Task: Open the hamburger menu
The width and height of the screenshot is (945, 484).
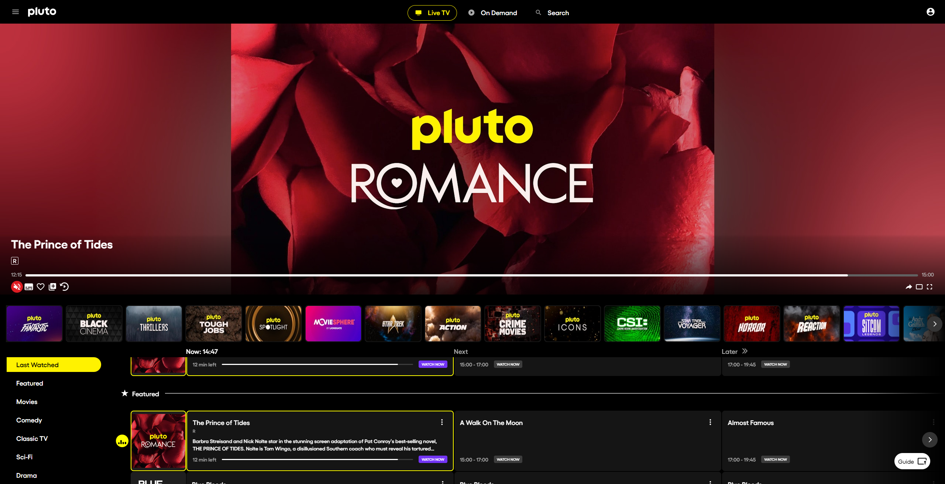Action: 16,12
